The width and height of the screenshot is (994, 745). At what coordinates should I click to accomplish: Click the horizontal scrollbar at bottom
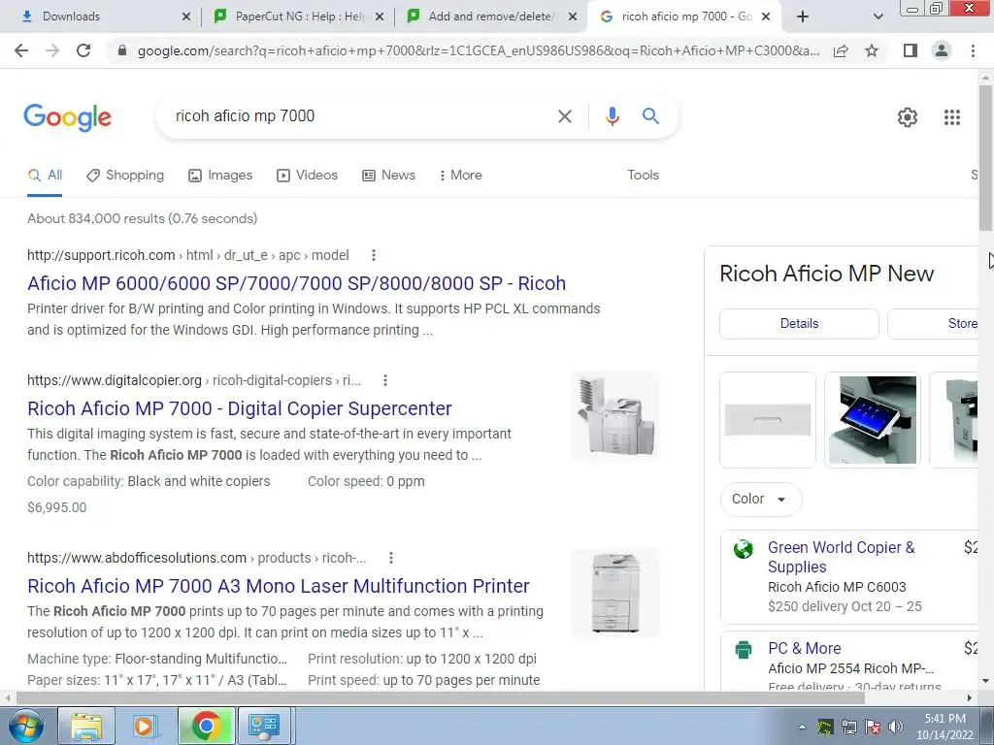coord(440,697)
